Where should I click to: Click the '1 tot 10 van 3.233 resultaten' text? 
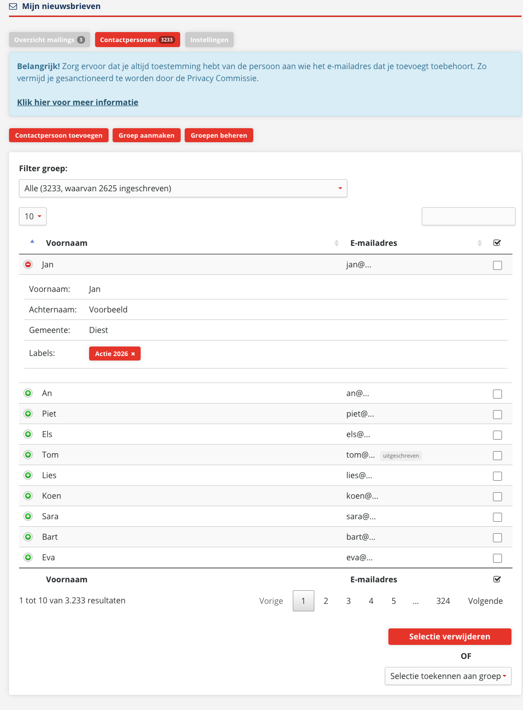(72, 600)
